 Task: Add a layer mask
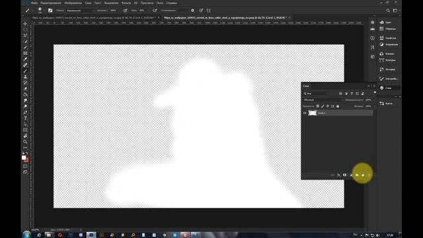pos(344,175)
